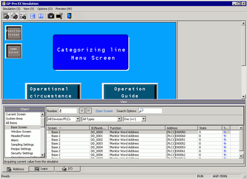This screenshot has width=247, height=179.
Task: Click the magnifier search options icon
Action: click(141, 111)
